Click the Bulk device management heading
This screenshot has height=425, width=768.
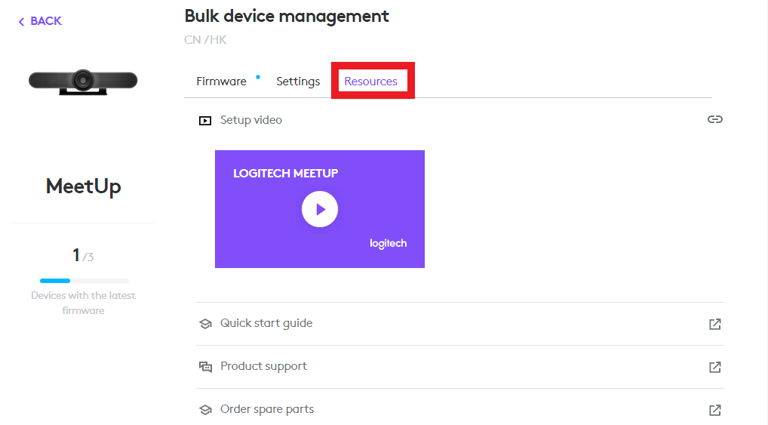tap(287, 16)
